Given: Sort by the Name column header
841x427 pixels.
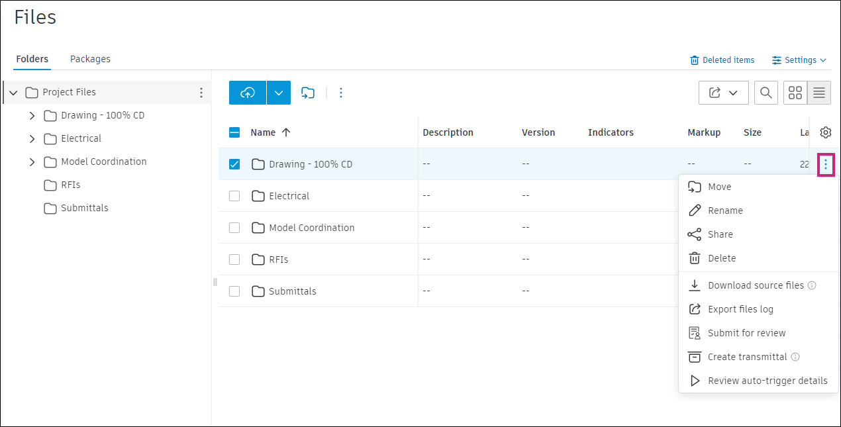Looking at the screenshot, I should pos(263,132).
